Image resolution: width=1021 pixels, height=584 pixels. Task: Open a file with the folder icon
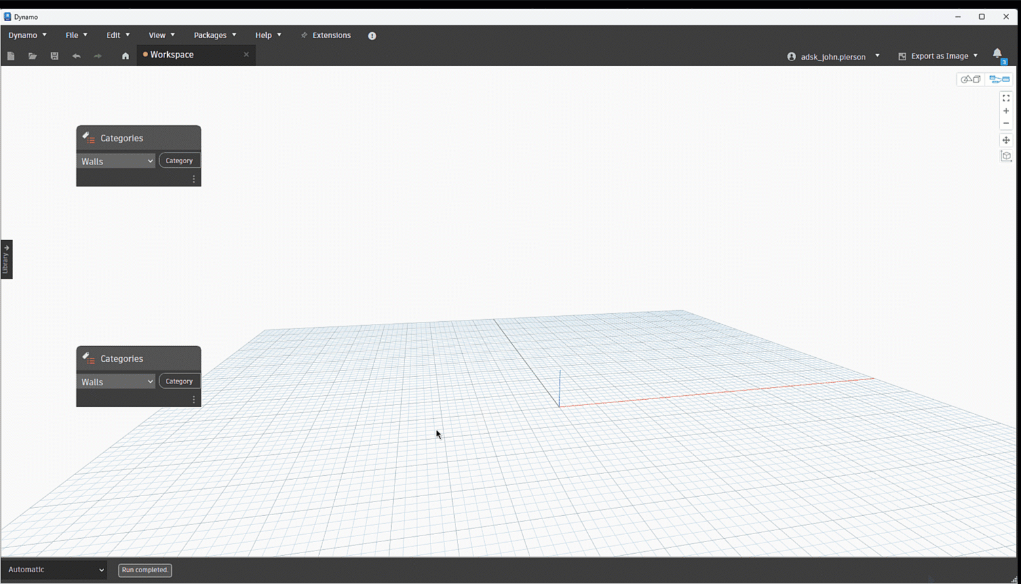coord(32,56)
